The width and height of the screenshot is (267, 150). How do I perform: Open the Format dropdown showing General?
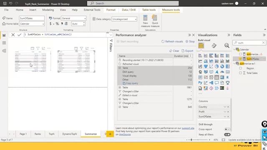[x=73, y=18]
